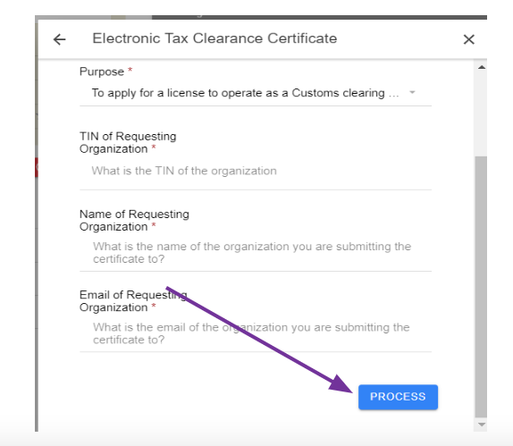This screenshot has width=513, height=446.
Task: Click the TIN of Requesting Organization label
Action: pyautogui.click(x=128, y=143)
